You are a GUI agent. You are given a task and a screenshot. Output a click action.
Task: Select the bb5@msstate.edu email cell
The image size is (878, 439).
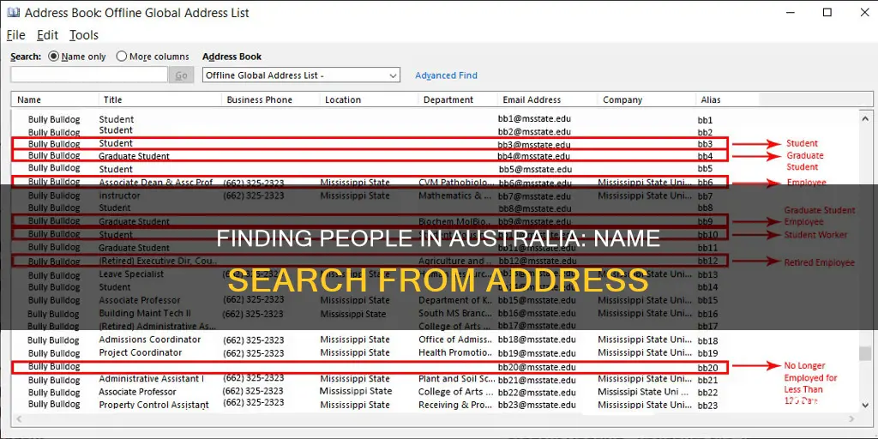pyautogui.click(x=535, y=169)
